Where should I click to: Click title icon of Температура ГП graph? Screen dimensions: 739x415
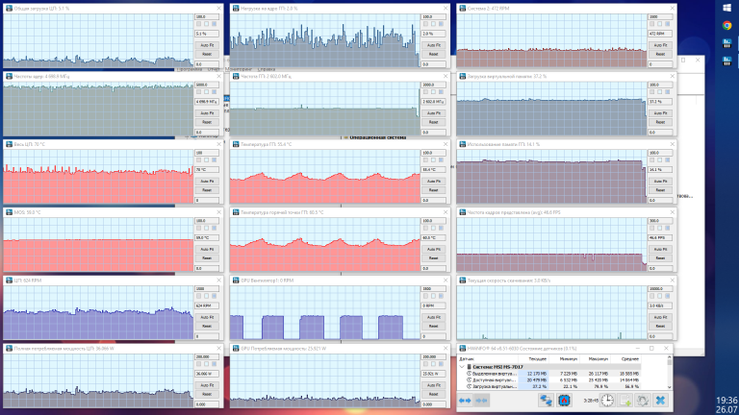tap(236, 144)
